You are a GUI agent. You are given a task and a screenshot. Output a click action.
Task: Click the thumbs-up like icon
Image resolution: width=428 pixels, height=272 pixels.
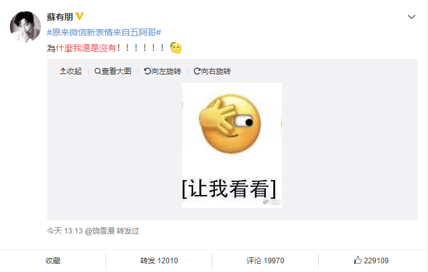pyautogui.click(x=358, y=260)
